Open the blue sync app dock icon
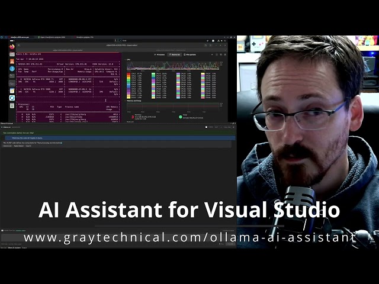This screenshot has width=379, height=284. pyautogui.click(x=12, y=98)
